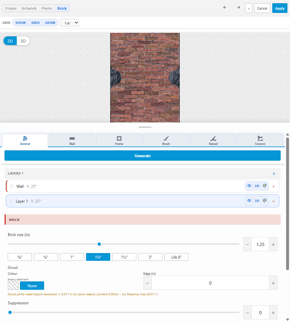Image resolution: width=290 pixels, height=322 pixels.
Task: Collapse the LAYERS section
Action: coord(15,173)
